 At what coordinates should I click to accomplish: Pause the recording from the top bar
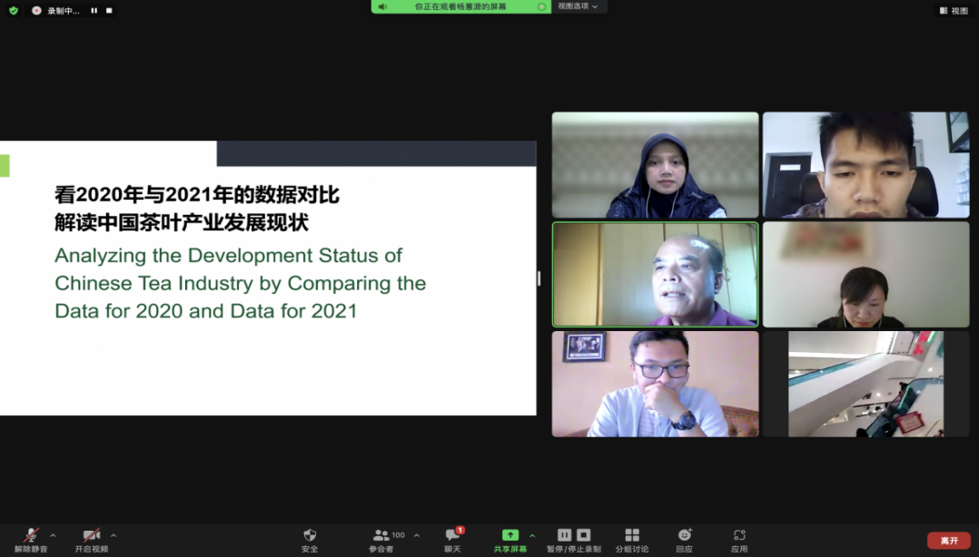coord(94,10)
